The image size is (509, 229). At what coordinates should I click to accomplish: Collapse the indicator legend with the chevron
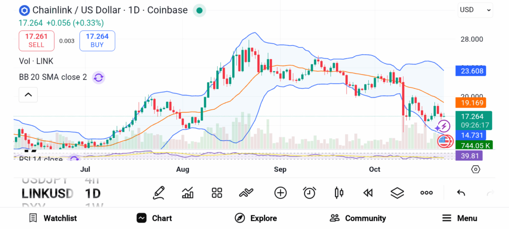tap(28, 94)
